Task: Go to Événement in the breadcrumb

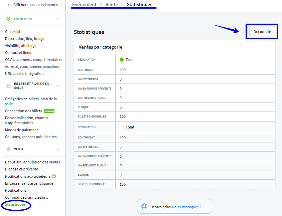Action: pyautogui.click(x=84, y=4)
